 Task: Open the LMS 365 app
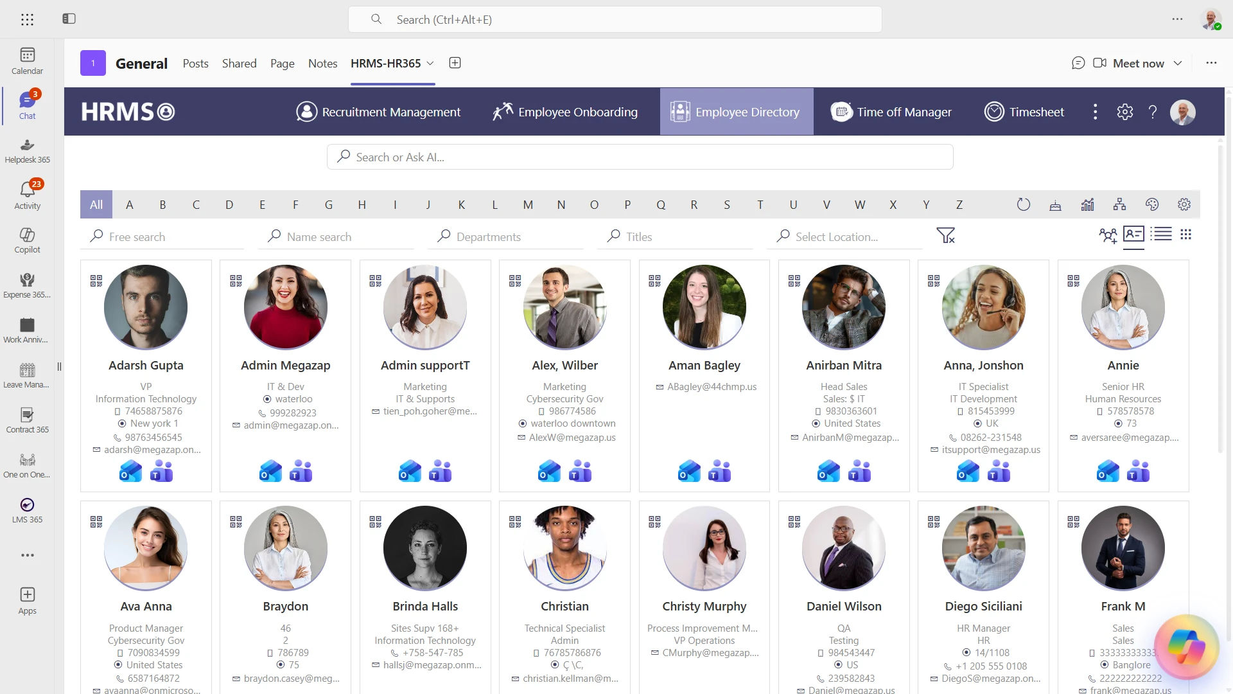[x=27, y=510]
